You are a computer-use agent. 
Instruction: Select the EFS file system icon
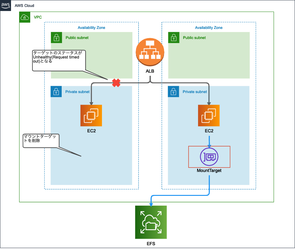[x=151, y=222]
